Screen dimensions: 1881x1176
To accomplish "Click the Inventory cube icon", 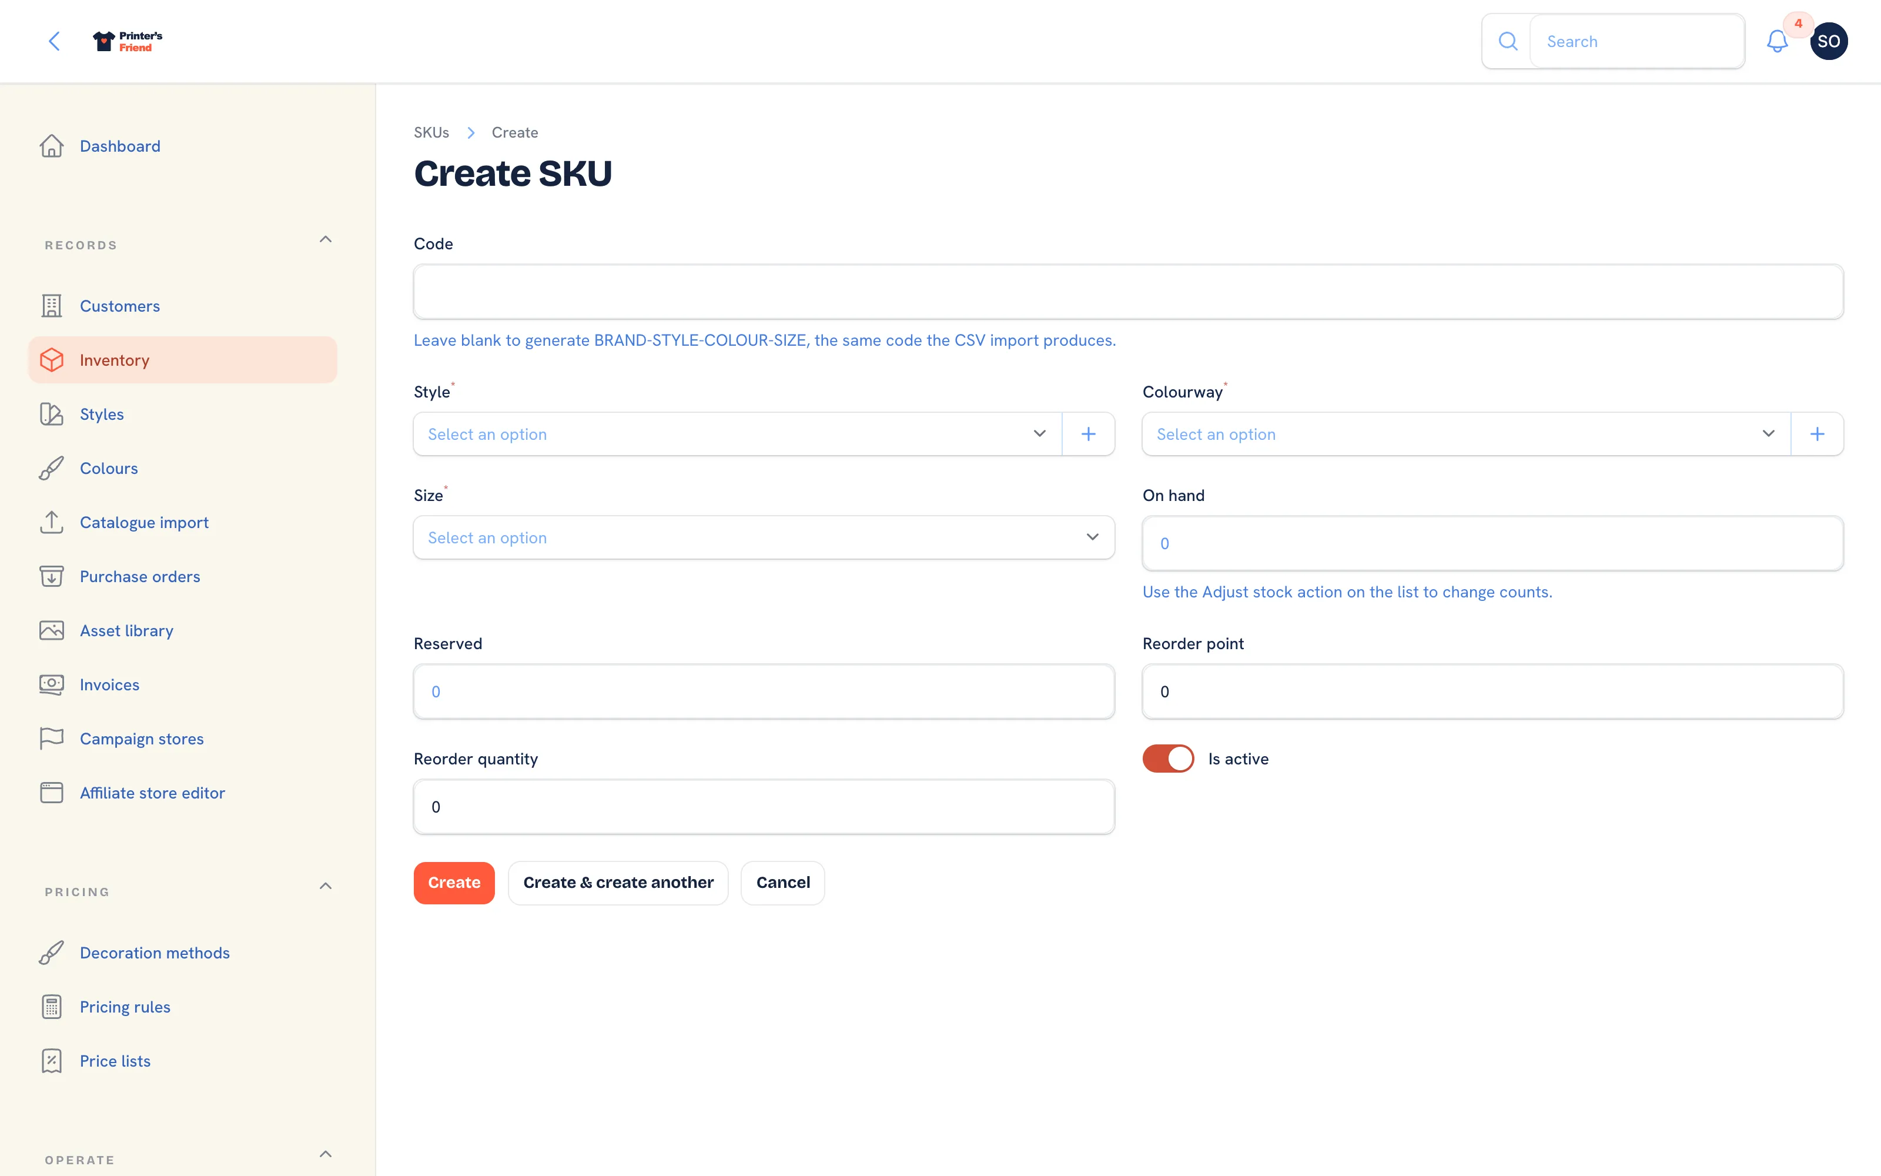I will [51, 360].
